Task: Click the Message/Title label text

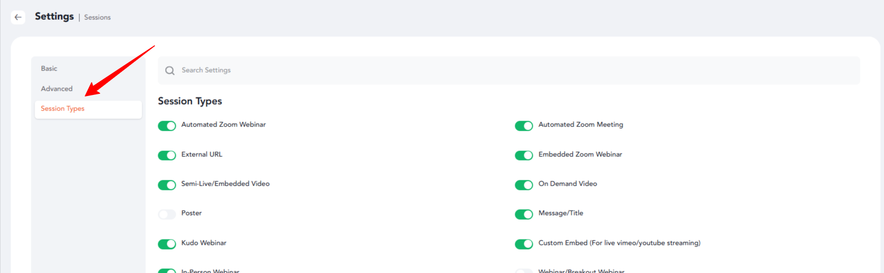Action: pos(561,213)
